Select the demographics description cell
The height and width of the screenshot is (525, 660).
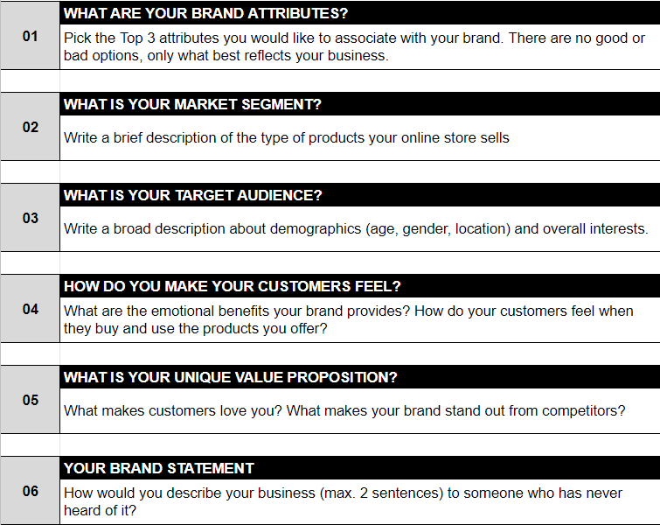tap(360, 228)
